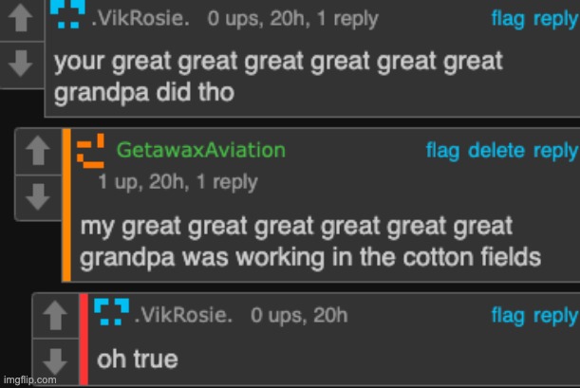580x388 pixels.
Task: Upvote GetawaxAviation's comment
Action: point(38,151)
